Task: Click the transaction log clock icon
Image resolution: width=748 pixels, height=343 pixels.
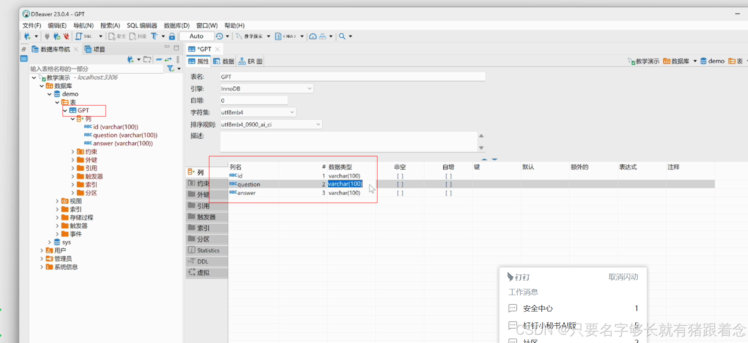Action: [x=219, y=36]
